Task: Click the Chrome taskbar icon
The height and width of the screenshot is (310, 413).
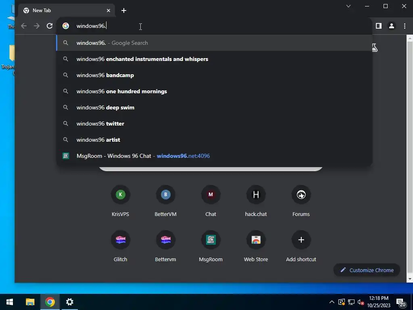Action: 50,302
